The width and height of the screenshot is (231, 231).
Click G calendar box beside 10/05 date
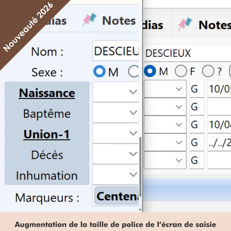(197, 89)
